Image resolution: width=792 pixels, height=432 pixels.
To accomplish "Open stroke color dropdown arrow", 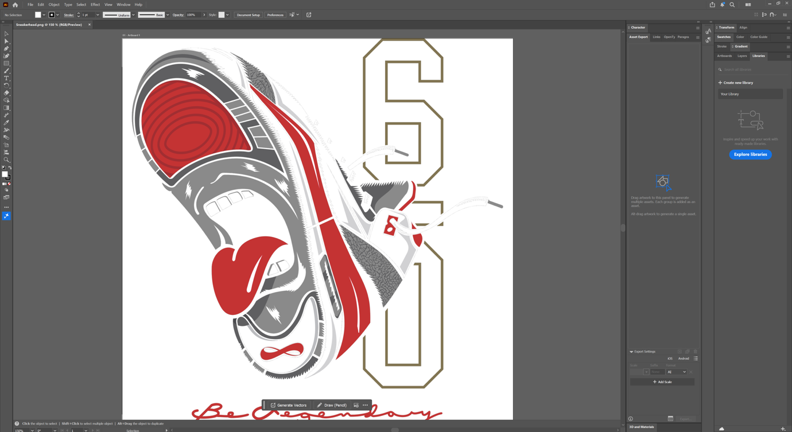I will point(57,15).
